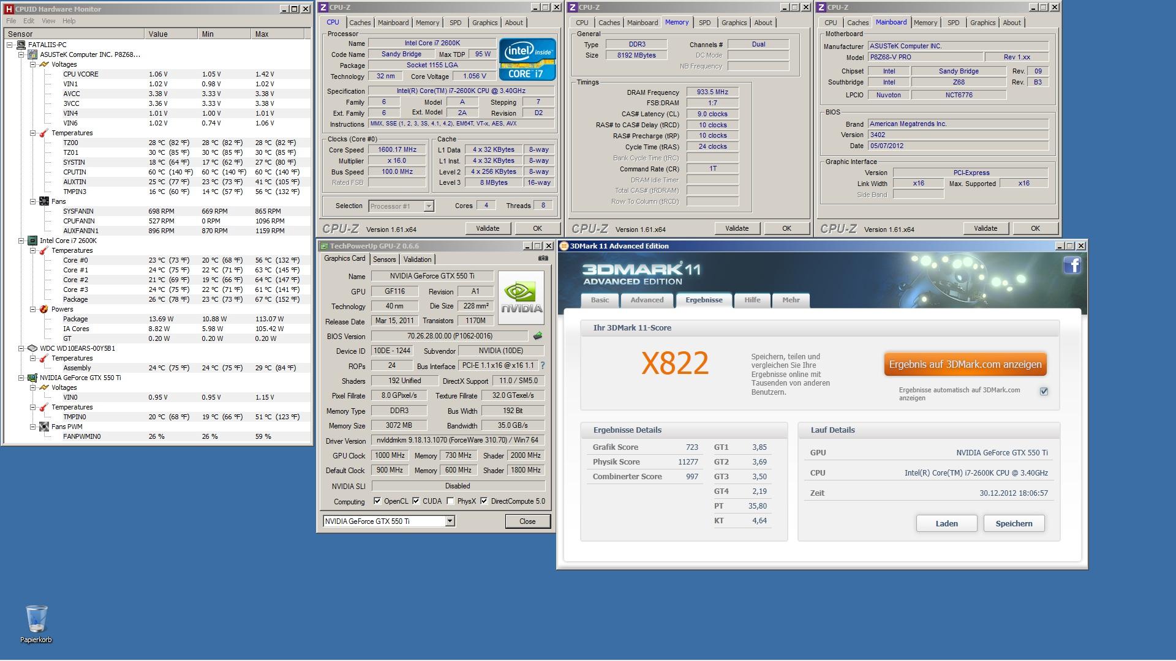Toggle automatic results upload to 3DMark.com checkbox

[x=1044, y=391]
